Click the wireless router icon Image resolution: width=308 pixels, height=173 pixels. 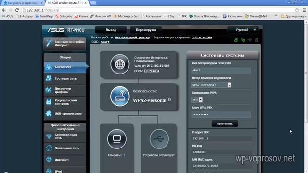pos(120,96)
